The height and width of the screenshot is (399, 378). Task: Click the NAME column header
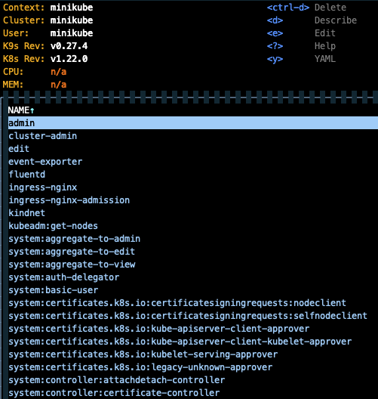[x=21, y=110]
